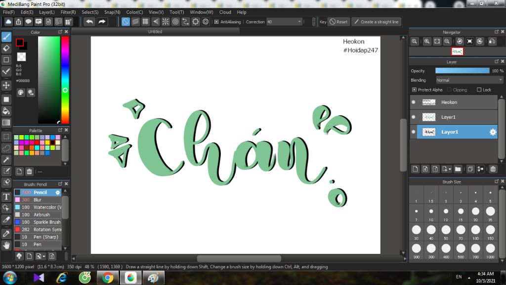Open Internet Explorer from the taskbar
The width and height of the screenshot is (506, 285).
tap(62, 278)
